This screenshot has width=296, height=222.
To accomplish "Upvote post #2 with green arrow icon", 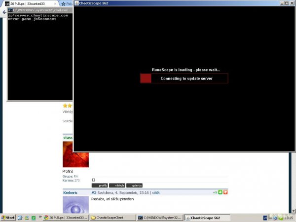I will (221, 192).
